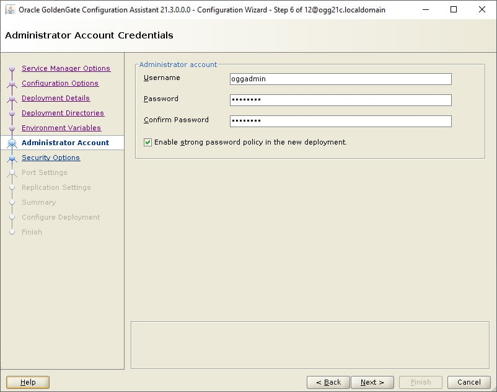This screenshot has width=497, height=392.
Task: Go back with the Back button
Action: 328,382
